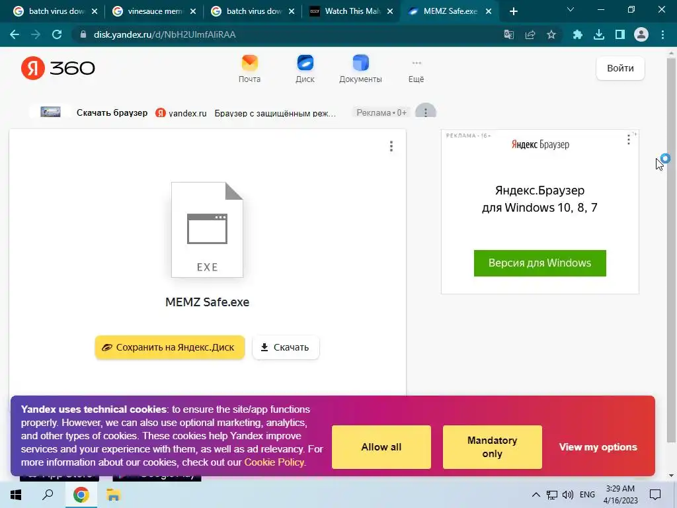Open Почта mail service
The height and width of the screenshot is (508, 677).
(x=249, y=69)
